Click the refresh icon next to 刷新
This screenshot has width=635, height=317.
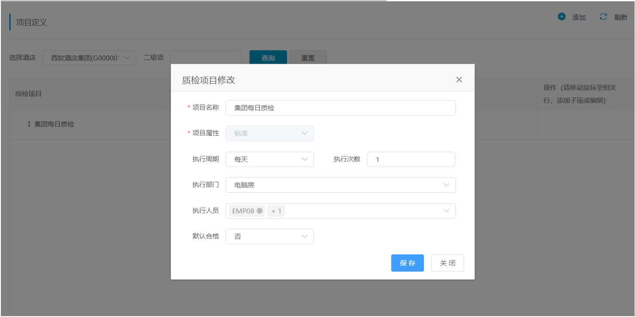click(x=604, y=17)
